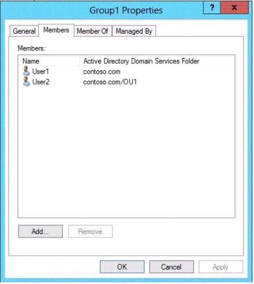Click contoso.com/OU1 folder text for User2

[110, 82]
